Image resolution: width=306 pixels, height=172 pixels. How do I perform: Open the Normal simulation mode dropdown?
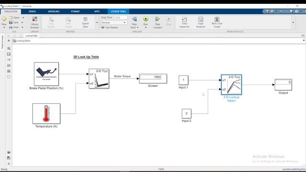click(113, 22)
